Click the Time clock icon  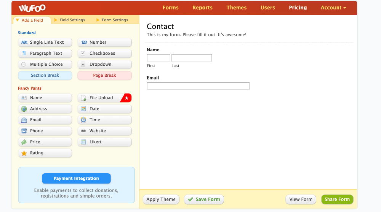point(83,120)
